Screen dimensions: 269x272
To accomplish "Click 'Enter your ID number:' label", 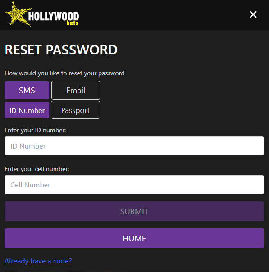I will [x=35, y=130].
